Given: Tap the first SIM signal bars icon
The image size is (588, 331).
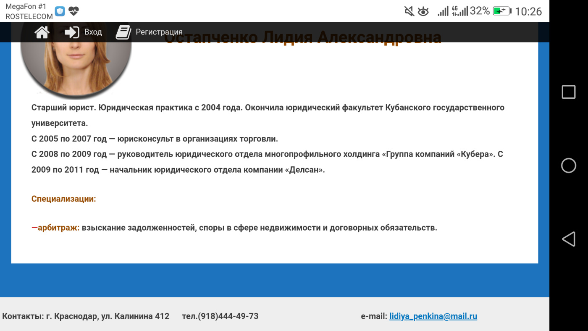Looking at the screenshot, I should point(443,11).
